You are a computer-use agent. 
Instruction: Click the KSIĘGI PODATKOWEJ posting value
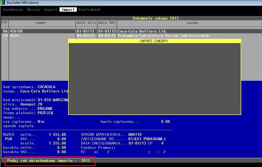pos(147,139)
